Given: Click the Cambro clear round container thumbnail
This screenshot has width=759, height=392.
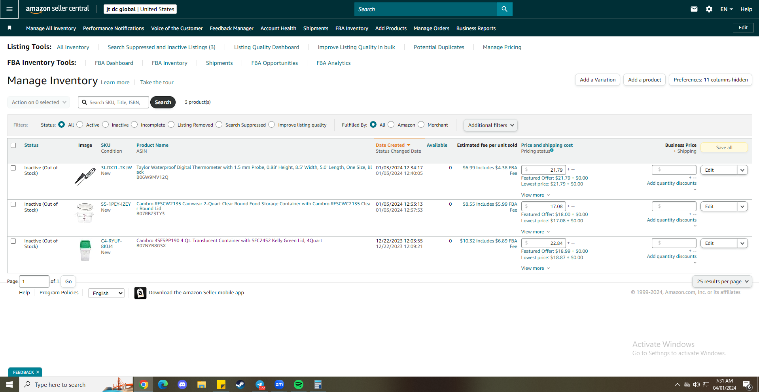Looking at the screenshot, I should coord(85,213).
